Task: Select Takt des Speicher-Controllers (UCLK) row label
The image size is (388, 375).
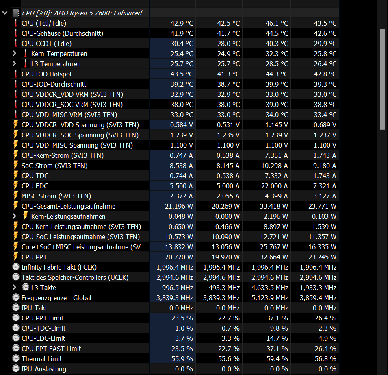Action: click(75, 277)
